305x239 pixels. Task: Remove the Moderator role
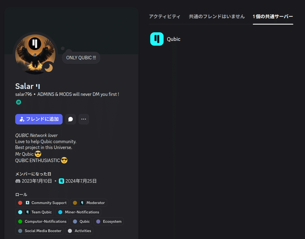coord(88,203)
